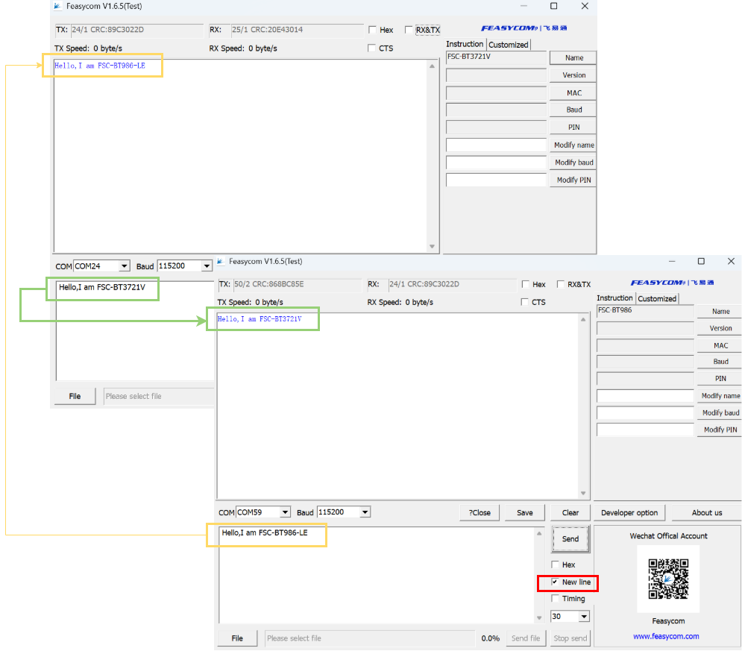Open the www.feasycom.com link

tap(666, 636)
